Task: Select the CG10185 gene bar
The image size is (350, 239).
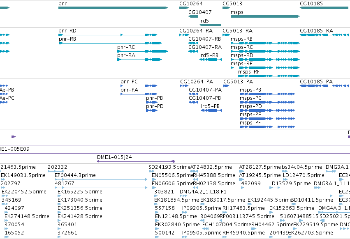Action: pos(324,8)
